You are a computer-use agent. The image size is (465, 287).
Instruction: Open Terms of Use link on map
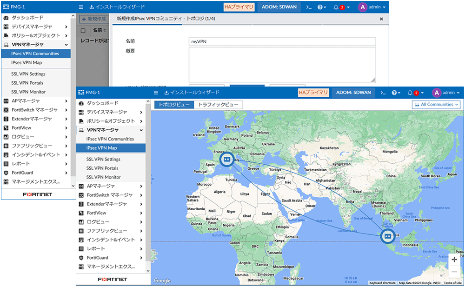pyautogui.click(x=452, y=283)
